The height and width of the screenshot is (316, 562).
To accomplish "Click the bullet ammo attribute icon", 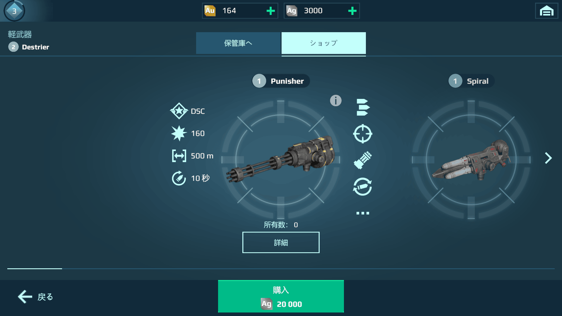I will (363, 107).
